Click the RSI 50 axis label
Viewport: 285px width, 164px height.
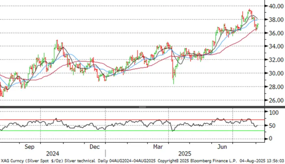coord(272,126)
